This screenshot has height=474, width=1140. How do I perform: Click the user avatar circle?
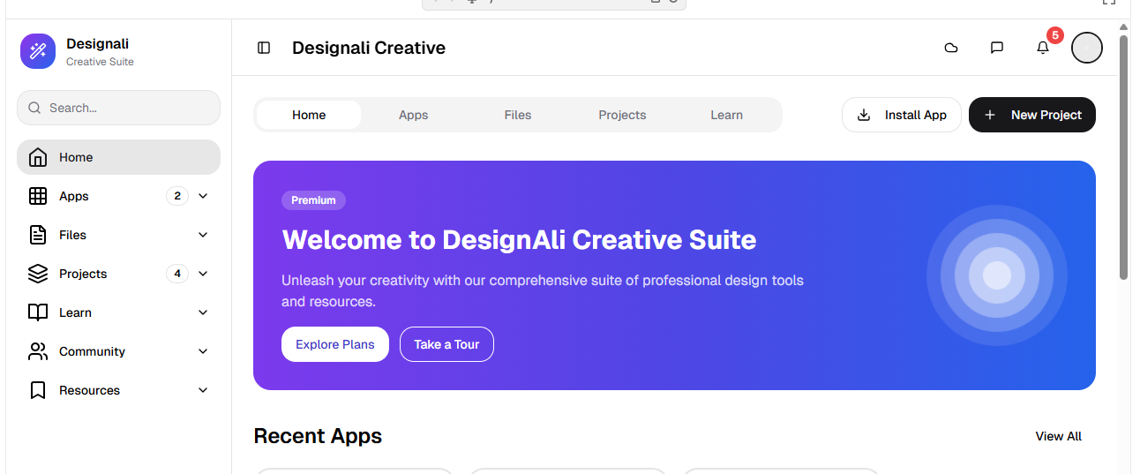(x=1086, y=48)
